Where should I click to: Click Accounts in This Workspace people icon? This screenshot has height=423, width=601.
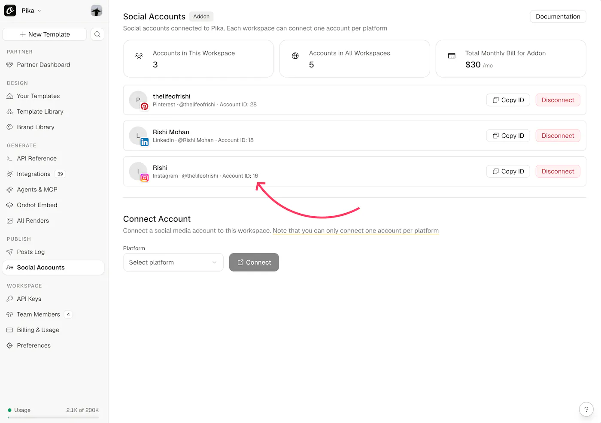tap(139, 56)
